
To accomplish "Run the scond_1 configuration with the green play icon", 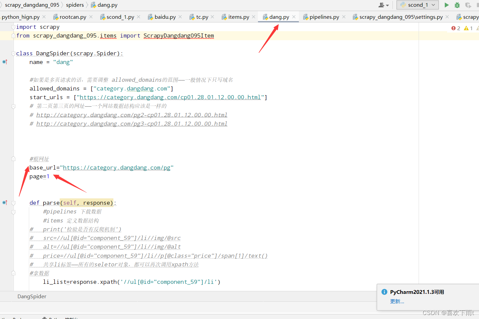I will coord(446,5).
